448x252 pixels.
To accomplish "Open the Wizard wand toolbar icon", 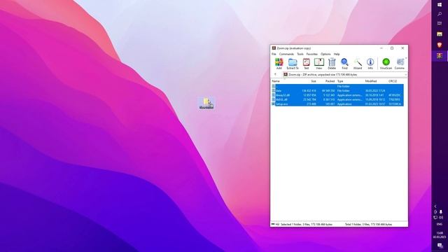I will [x=358, y=64].
